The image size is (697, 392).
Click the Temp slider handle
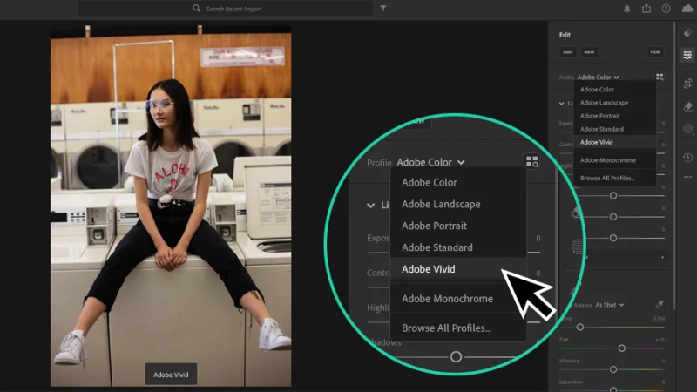(580, 328)
